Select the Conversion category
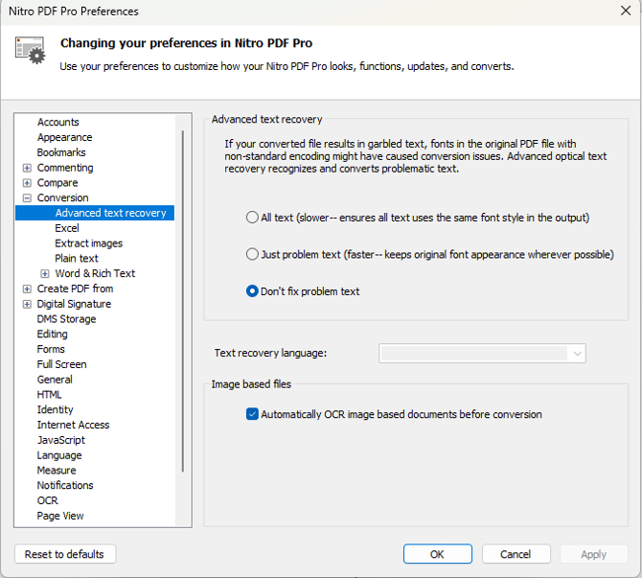The height and width of the screenshot is (578, 642). [x=62, y=197]
